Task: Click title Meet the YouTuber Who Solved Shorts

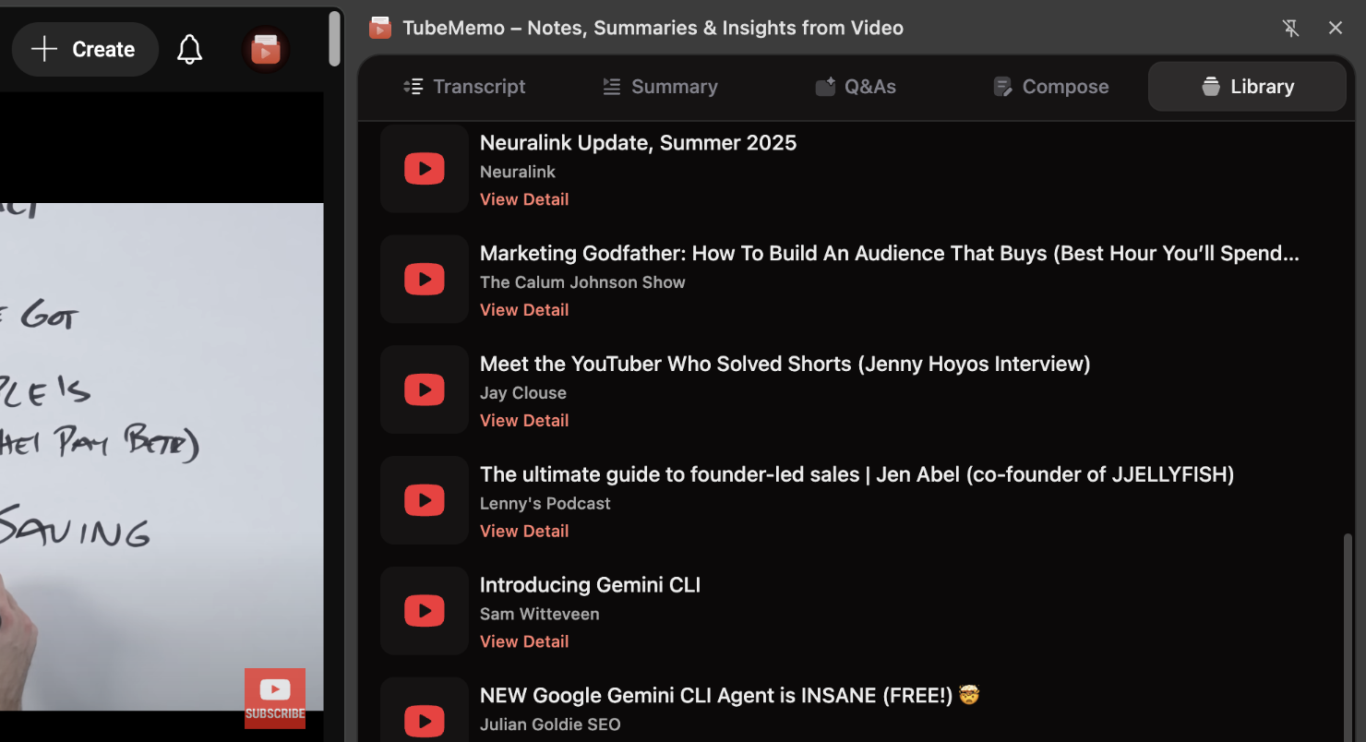Action: [785, 365]
